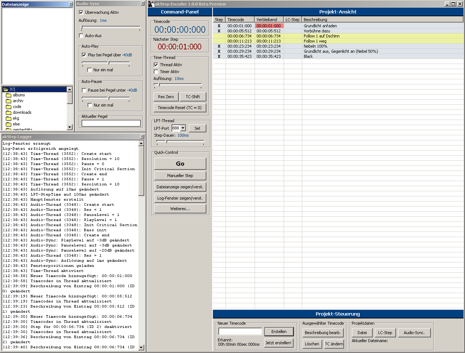The height and width of the screenshot is (353, 465).
Task: Click the Aktueller Pegel field
Action: point(111,123)
